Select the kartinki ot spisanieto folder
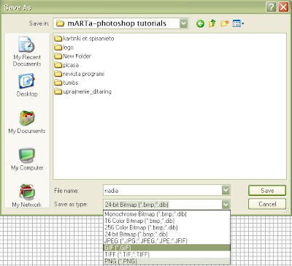 point(84,39)
